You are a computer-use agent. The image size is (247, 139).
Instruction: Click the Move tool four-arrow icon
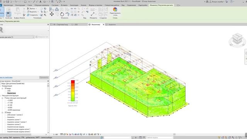(x=52, y=14)
